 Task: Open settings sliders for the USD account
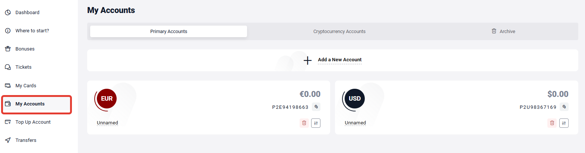coord(564,123)
